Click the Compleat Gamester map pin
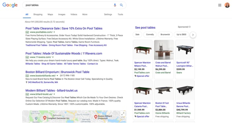Screen dimensions: 232x123 (x=45, y=118)
